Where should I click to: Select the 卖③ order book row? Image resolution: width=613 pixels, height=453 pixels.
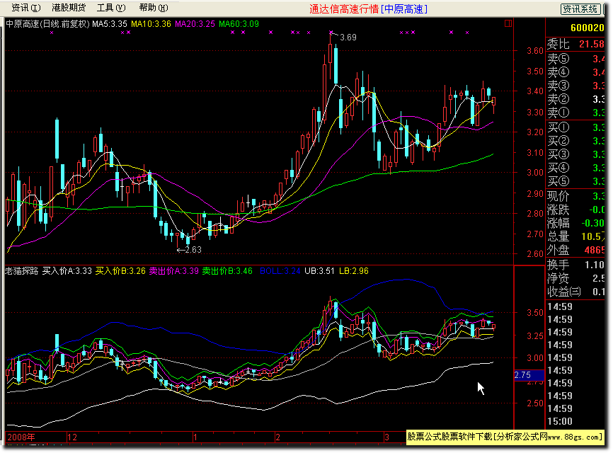[x=575, y=85]
